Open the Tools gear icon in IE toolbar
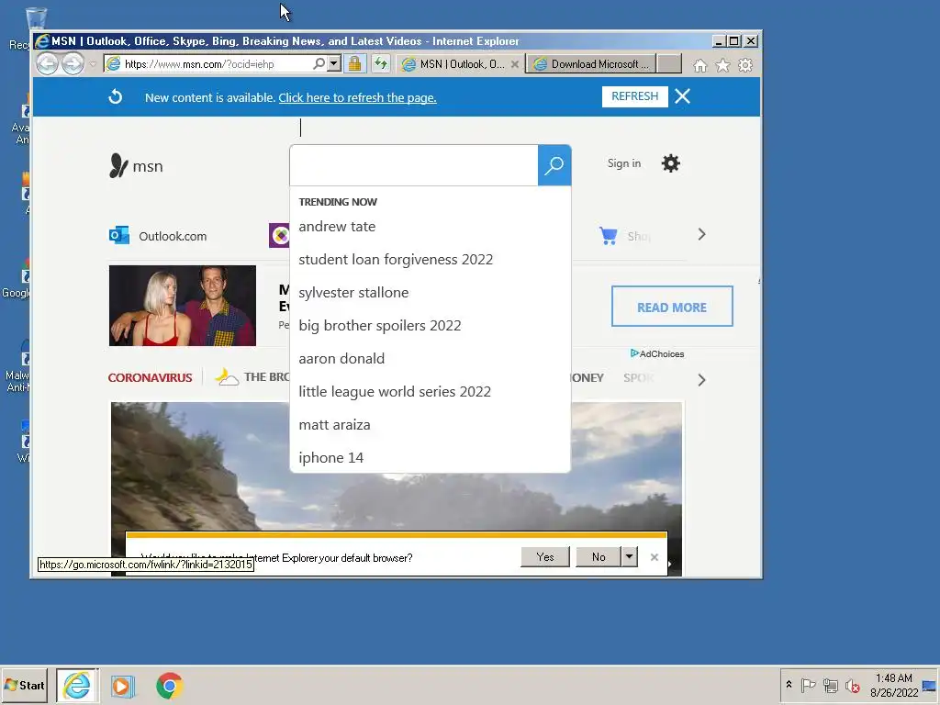 745,65
